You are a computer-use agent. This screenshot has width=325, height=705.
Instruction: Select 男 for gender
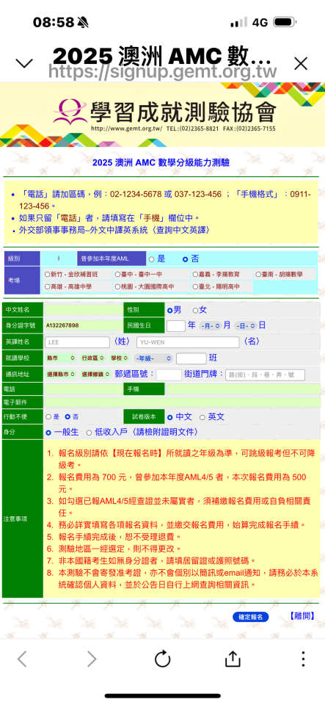pos(169,310)
